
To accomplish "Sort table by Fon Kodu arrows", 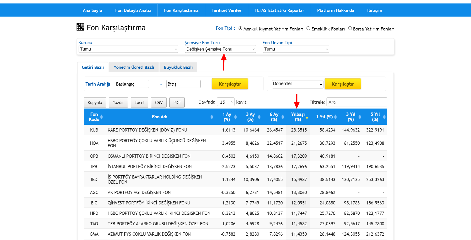I will [101, 117].
